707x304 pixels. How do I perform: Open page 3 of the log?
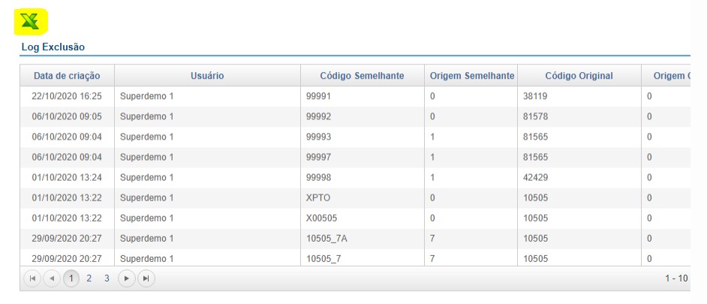(x=107, y=278)
